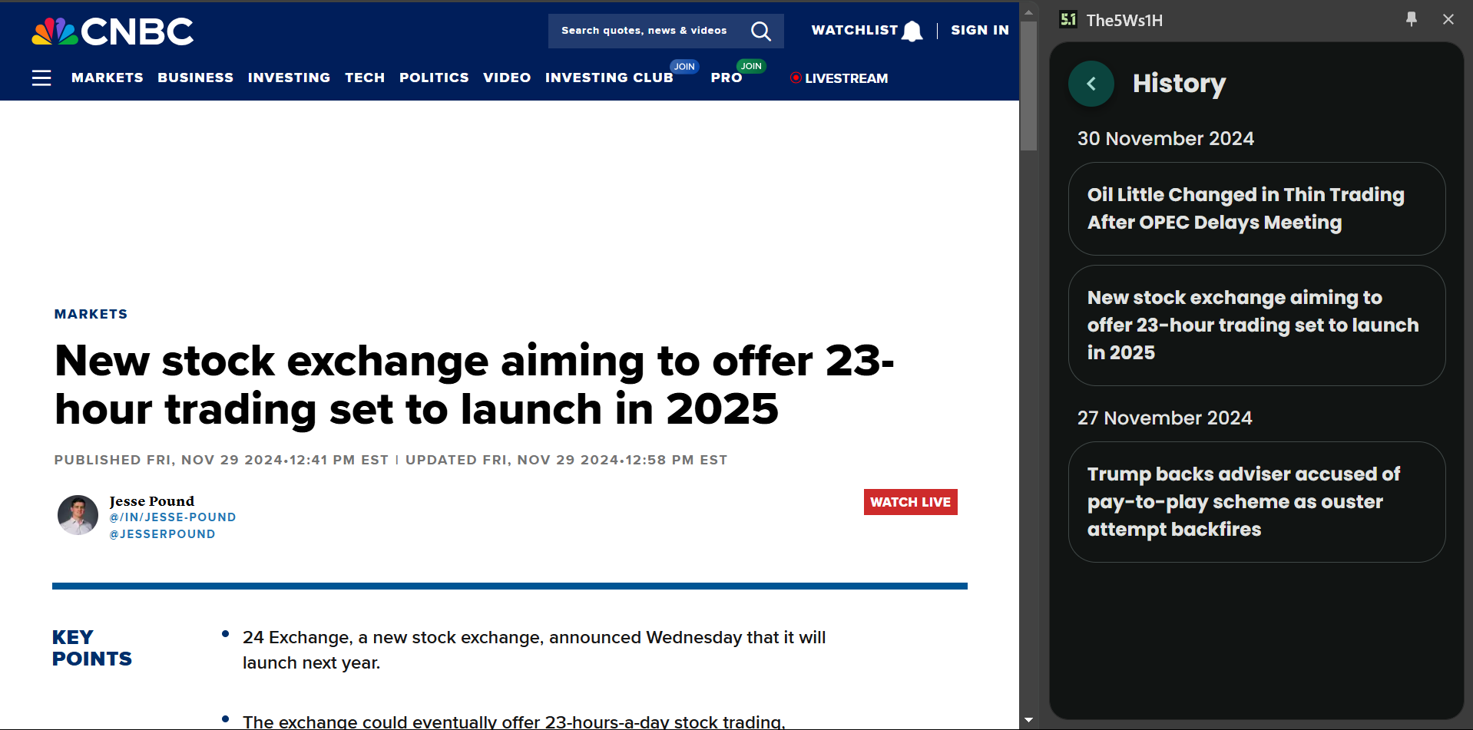Open the Markets section label above headline
This screenshot has width=1473, height=730.
pyautogui.click(x=91, y=314)
